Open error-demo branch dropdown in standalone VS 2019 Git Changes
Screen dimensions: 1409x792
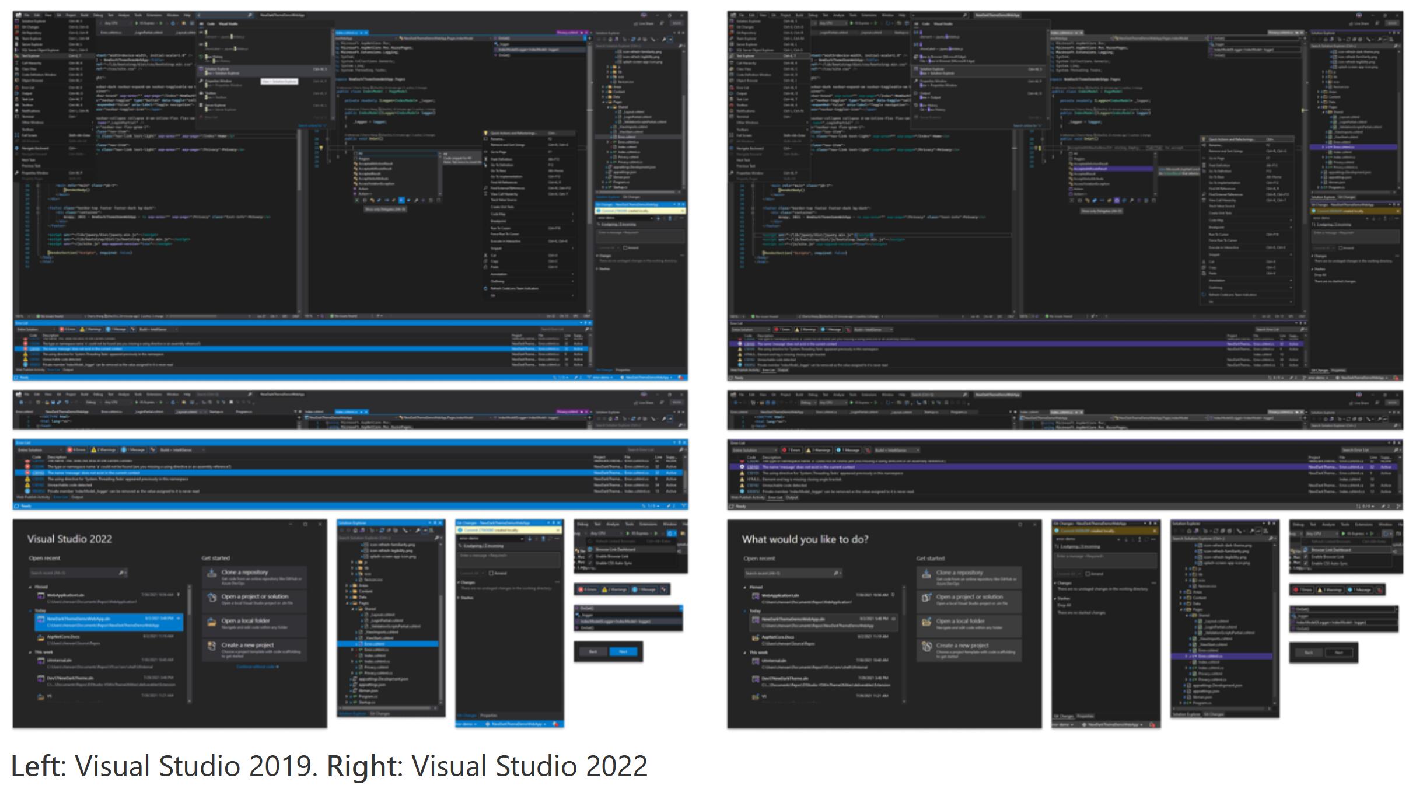tap(491, 538)
